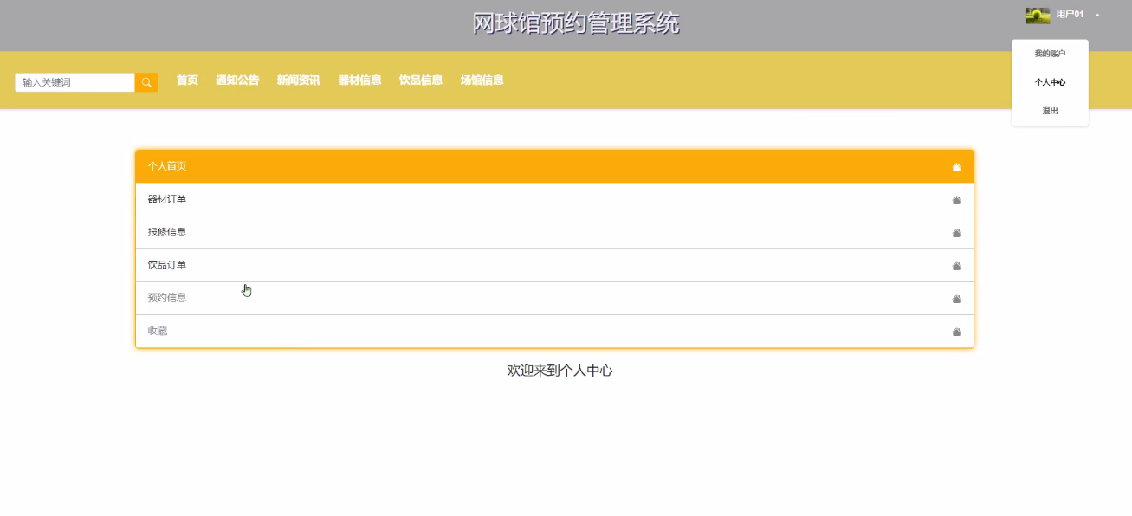Click the 网球馆预约管理系统 title

pyautogui.click(x=576, y=23)
